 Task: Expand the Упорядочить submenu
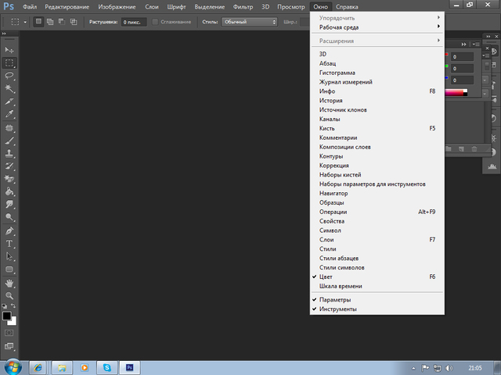click(x=377, y=18)
